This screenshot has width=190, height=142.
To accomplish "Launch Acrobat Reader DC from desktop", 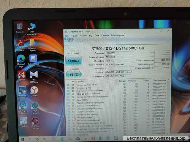I will click(x=21, y=45).
